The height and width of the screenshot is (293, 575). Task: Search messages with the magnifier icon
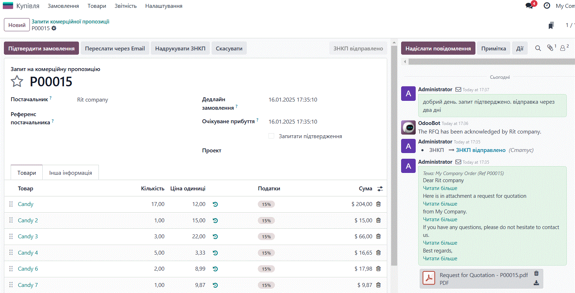[538, 48]
